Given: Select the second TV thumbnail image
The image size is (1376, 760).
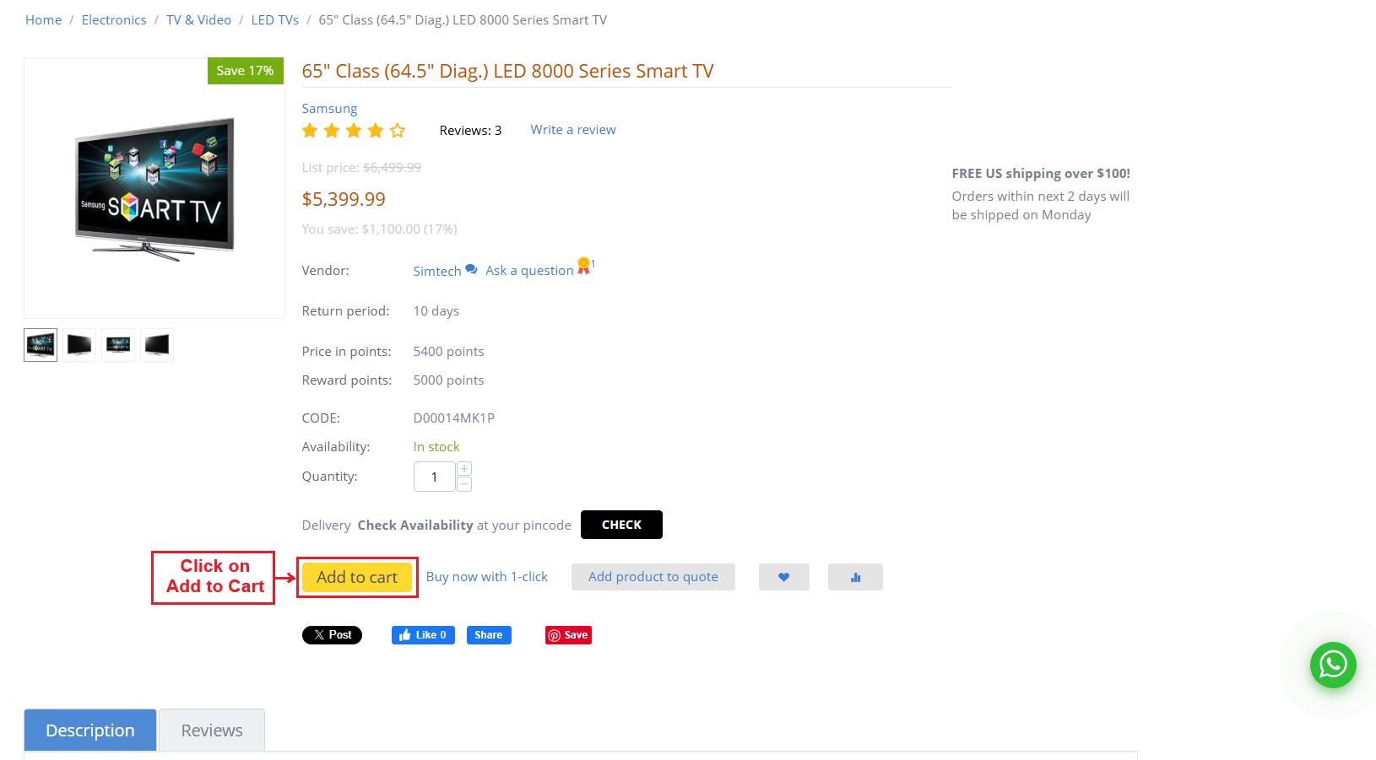Looking at the screenshot, I should coord(79,345).
